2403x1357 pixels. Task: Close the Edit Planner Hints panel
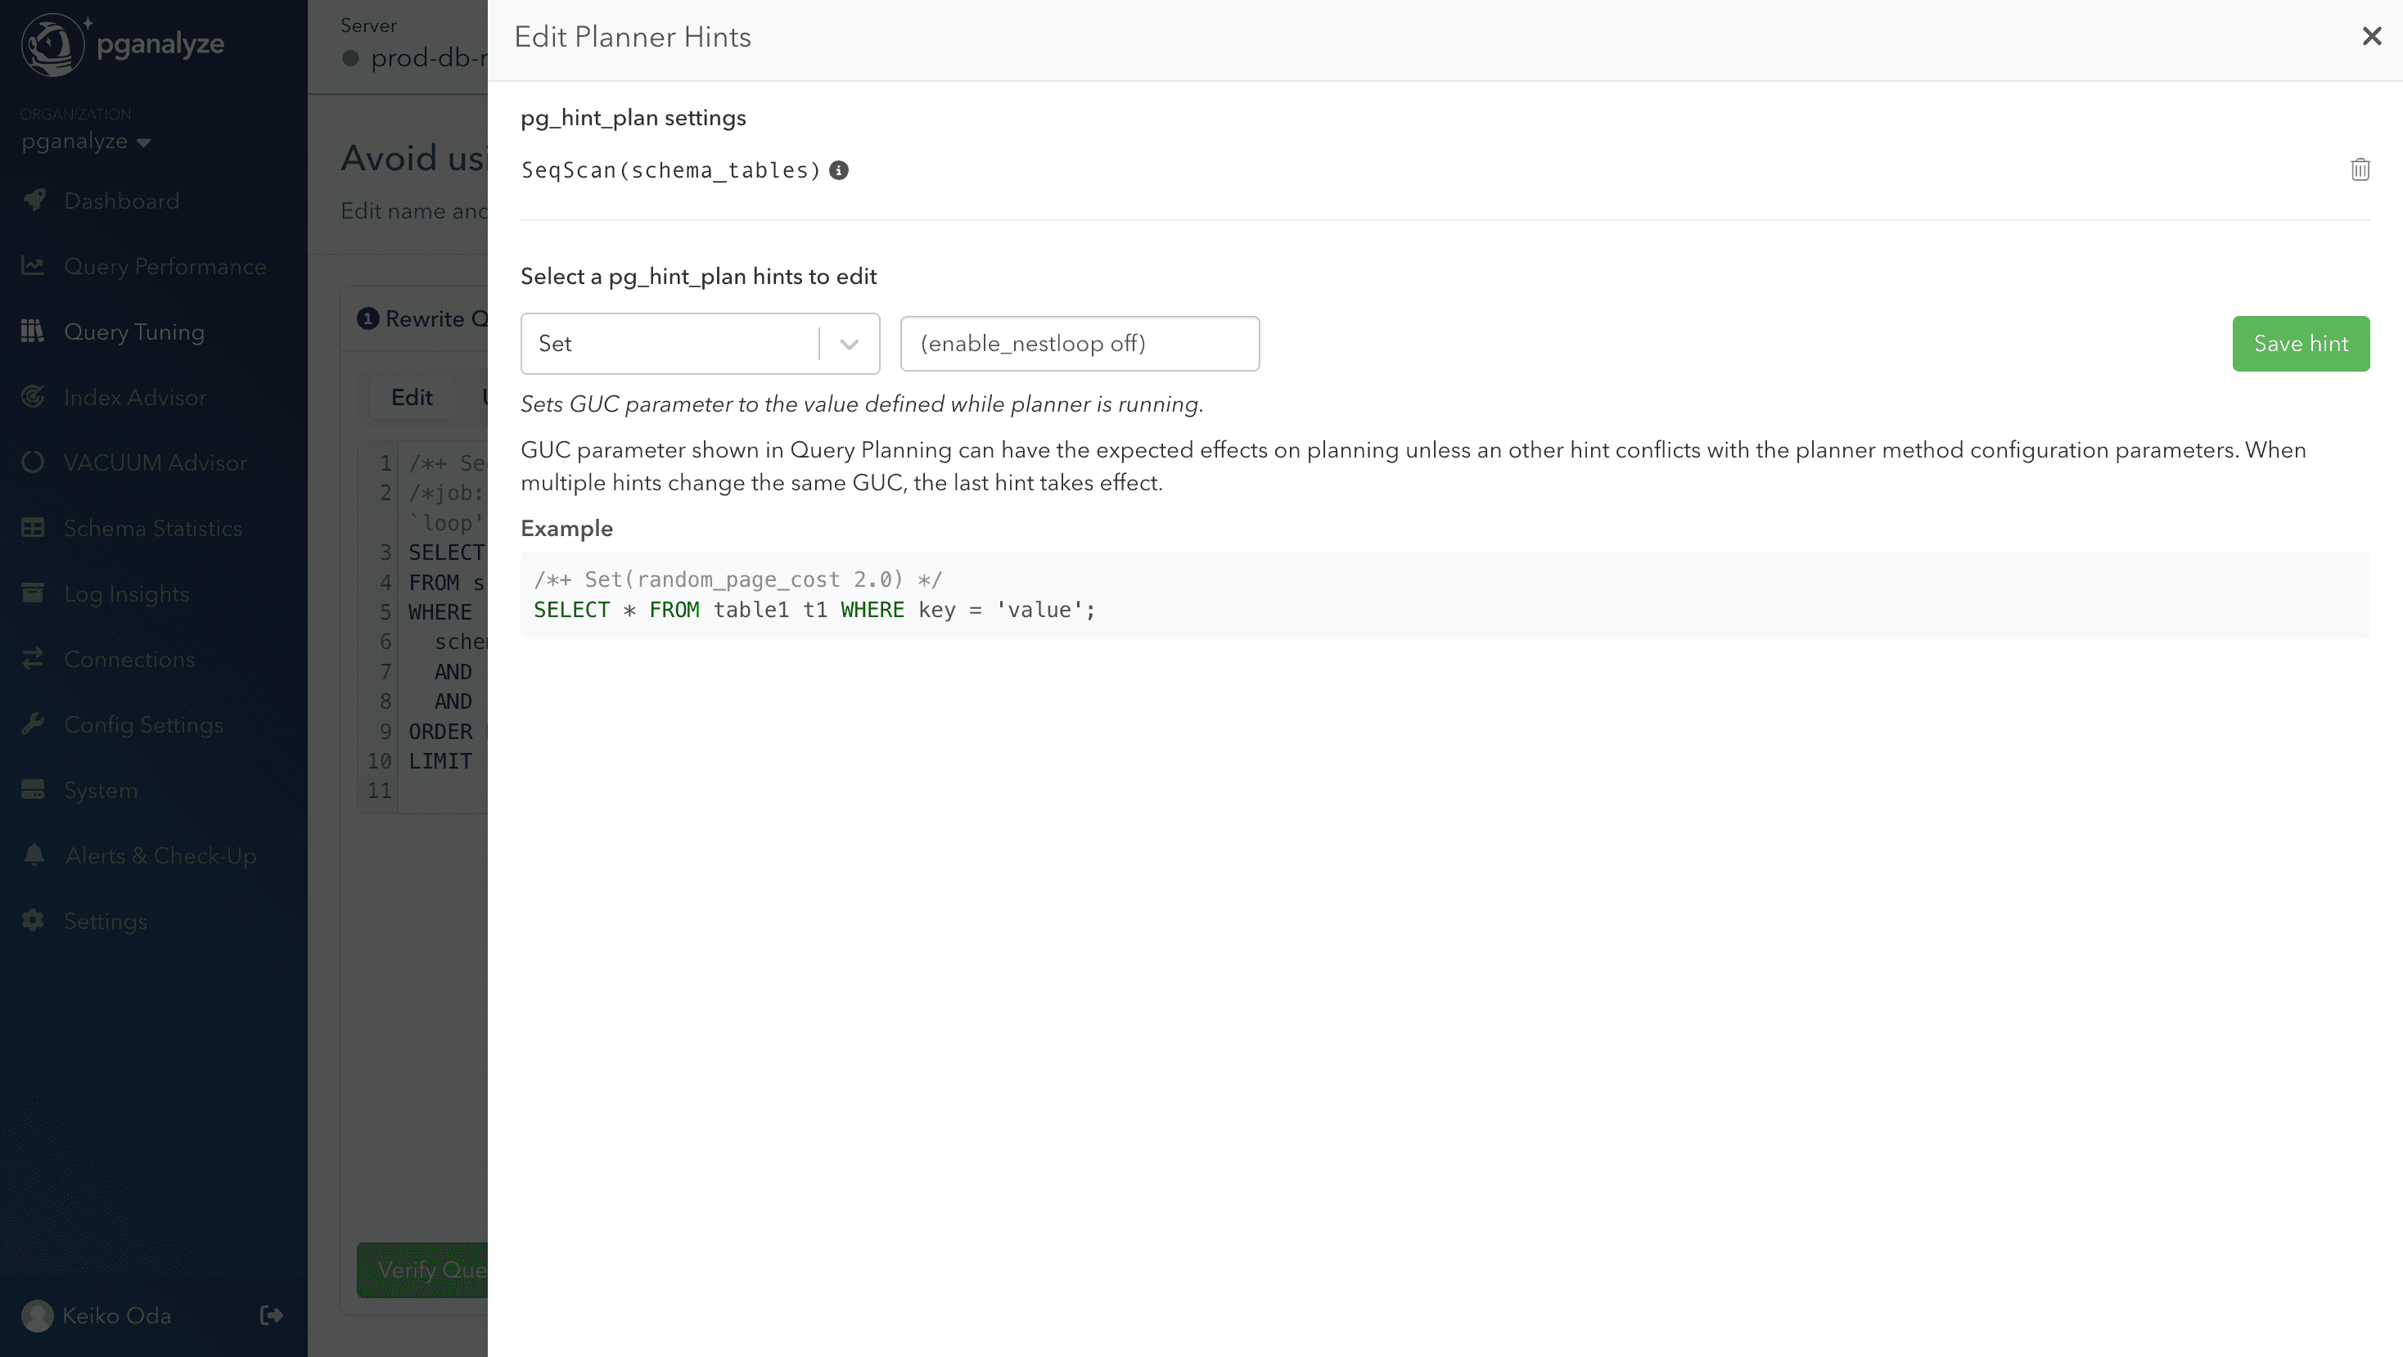[x=2371, y=36]
